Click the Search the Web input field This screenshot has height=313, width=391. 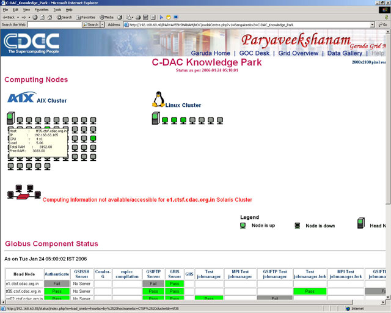pos(53,25)
